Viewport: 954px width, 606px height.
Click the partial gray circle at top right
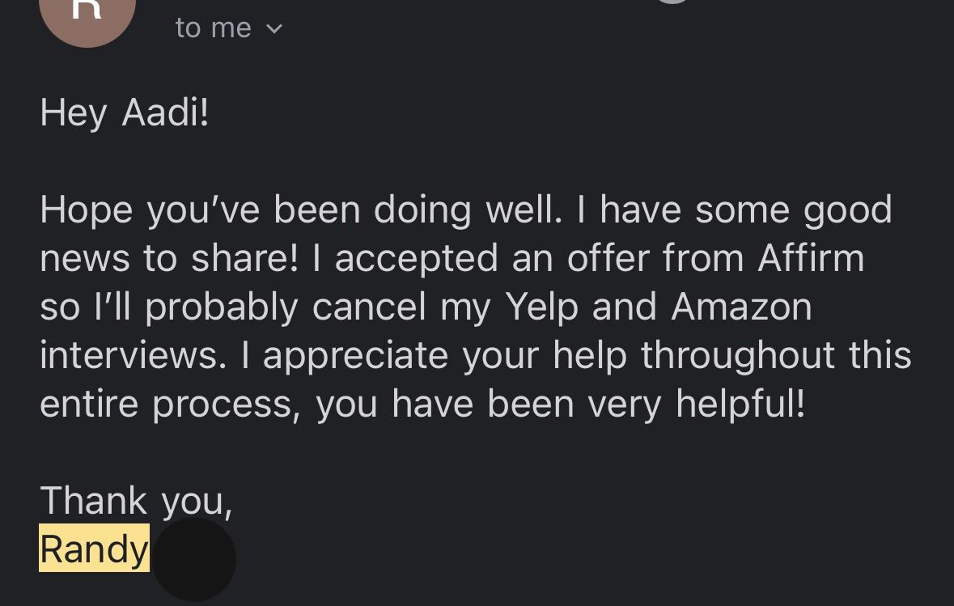point(670,4)
